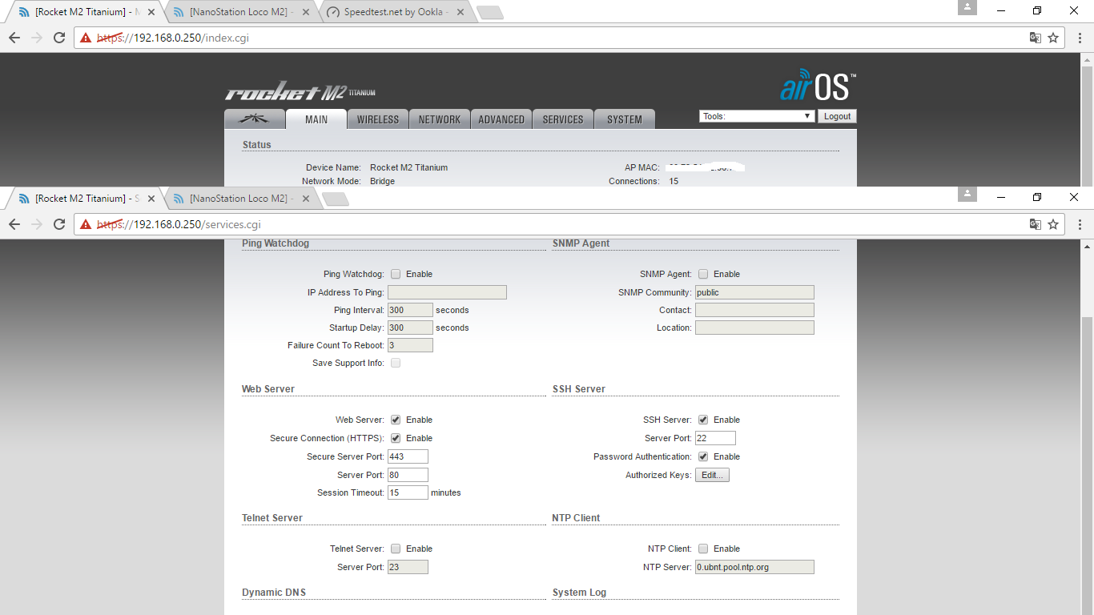Viewport: 1094px width, 615px height.
Task: Switch to the SYSTEM tab
Action: coord(624,119)
